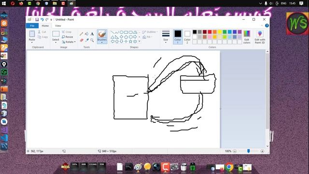Click the vertical scrollbar up arrow

coord(267,52)
